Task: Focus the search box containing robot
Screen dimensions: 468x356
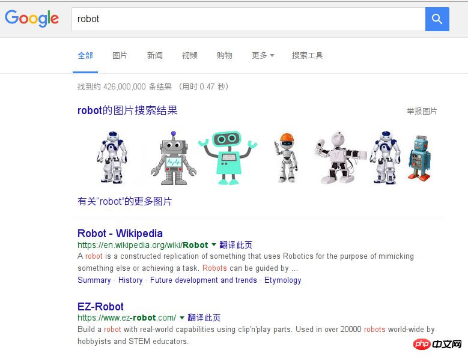Action: coord(248,19)
